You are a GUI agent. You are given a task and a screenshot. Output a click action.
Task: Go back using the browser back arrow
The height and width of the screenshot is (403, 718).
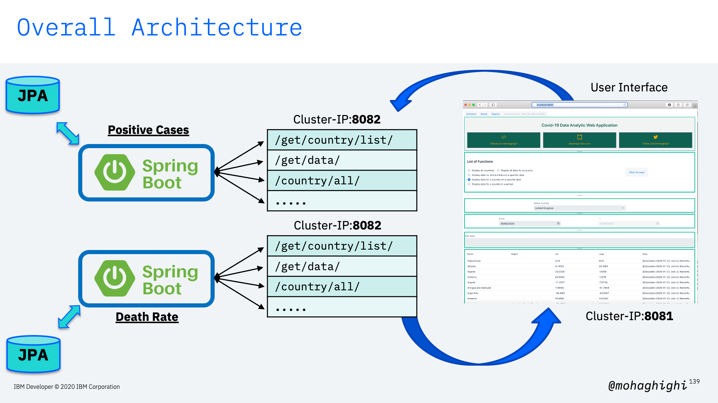pos(480,105)
